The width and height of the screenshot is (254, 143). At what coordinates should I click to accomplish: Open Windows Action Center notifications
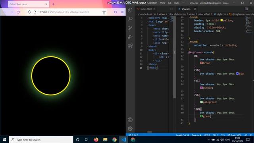pyautogui.click(x=248, y=139)
